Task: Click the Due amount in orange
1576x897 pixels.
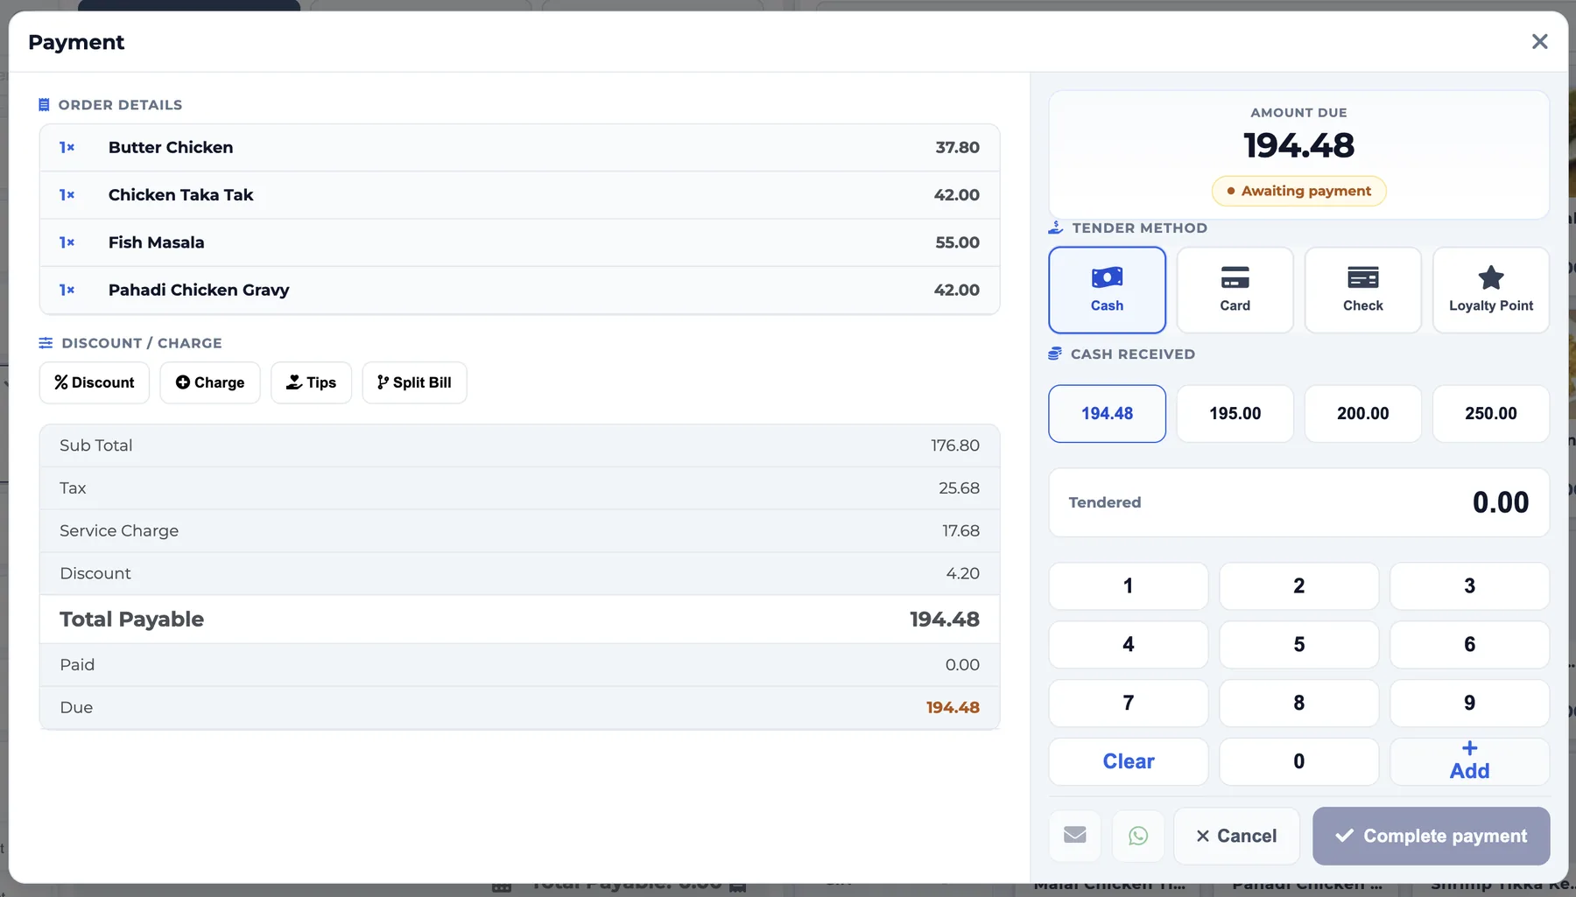Action: [953, 707]
